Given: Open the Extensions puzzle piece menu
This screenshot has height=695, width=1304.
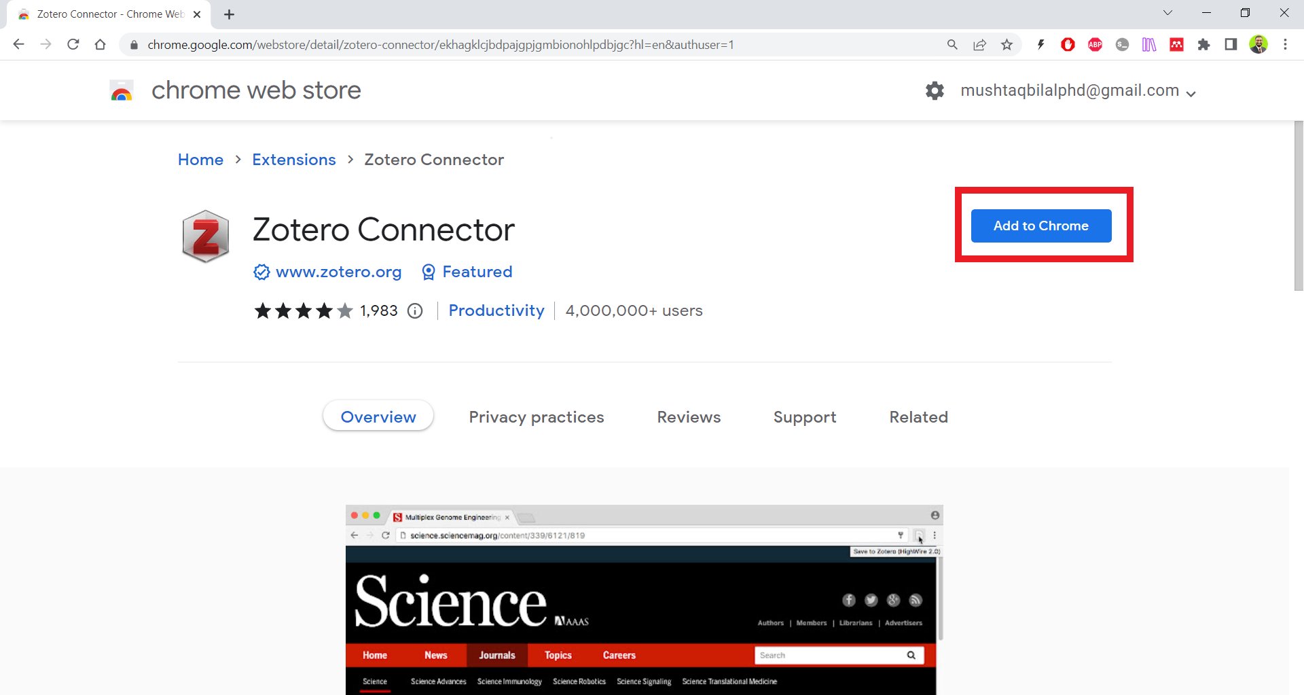Looking at the screenshot, I should pos(1203,45).
